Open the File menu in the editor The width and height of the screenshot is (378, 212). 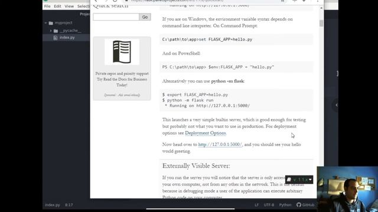point(47,6)
